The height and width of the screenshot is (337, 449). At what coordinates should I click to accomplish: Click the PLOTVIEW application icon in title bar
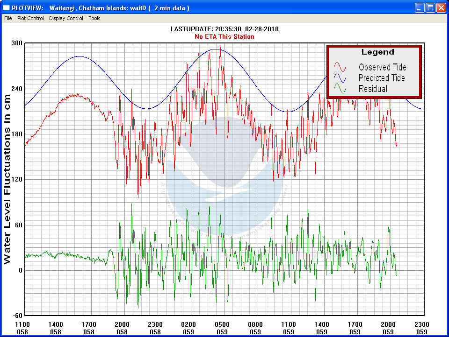7,8
